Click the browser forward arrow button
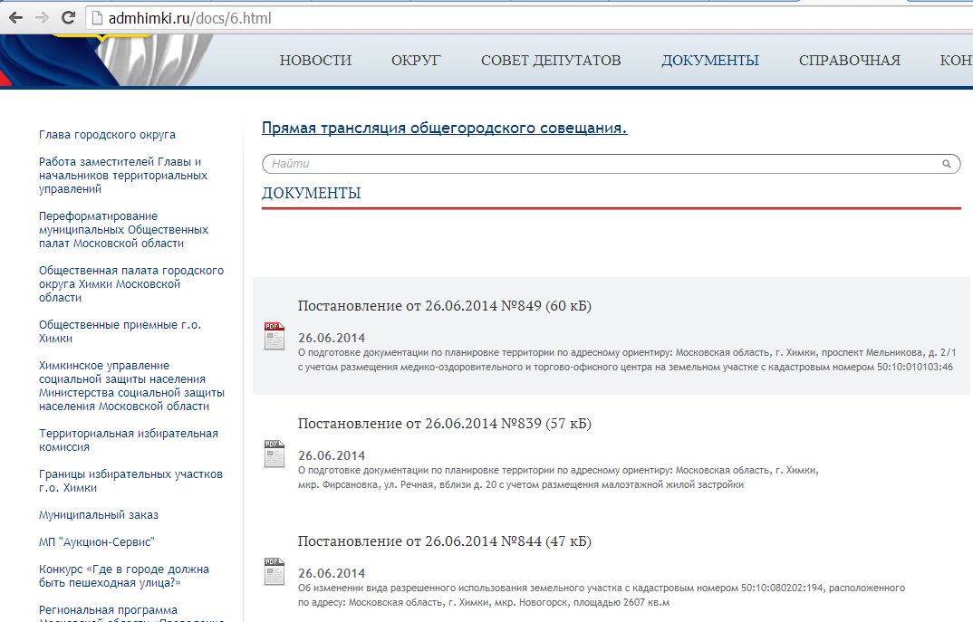Viewport: 973px width, 622px height. tap(42, 17)
